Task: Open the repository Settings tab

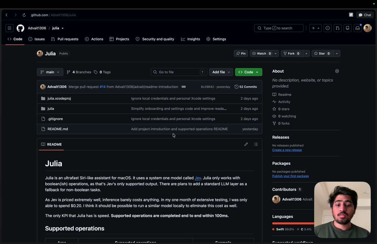Action: [216, 39]
